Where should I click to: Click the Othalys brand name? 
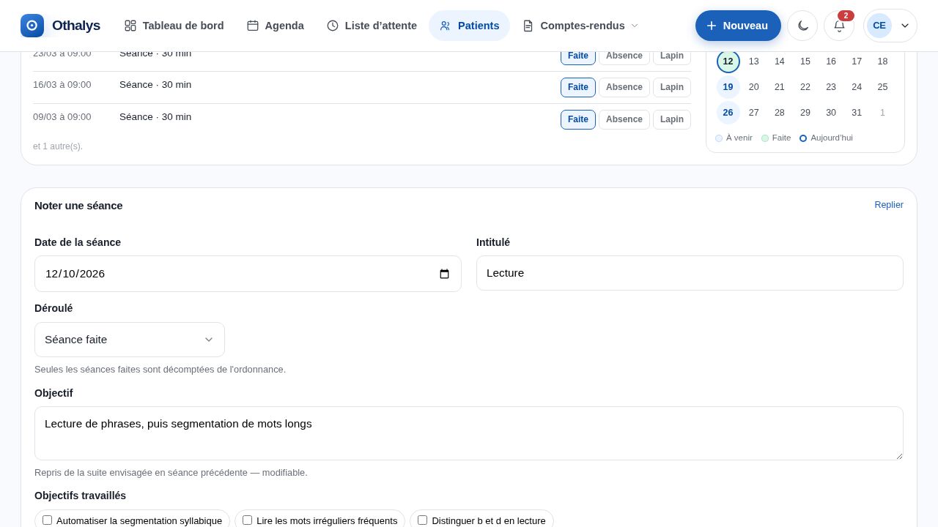pos(76,26)
